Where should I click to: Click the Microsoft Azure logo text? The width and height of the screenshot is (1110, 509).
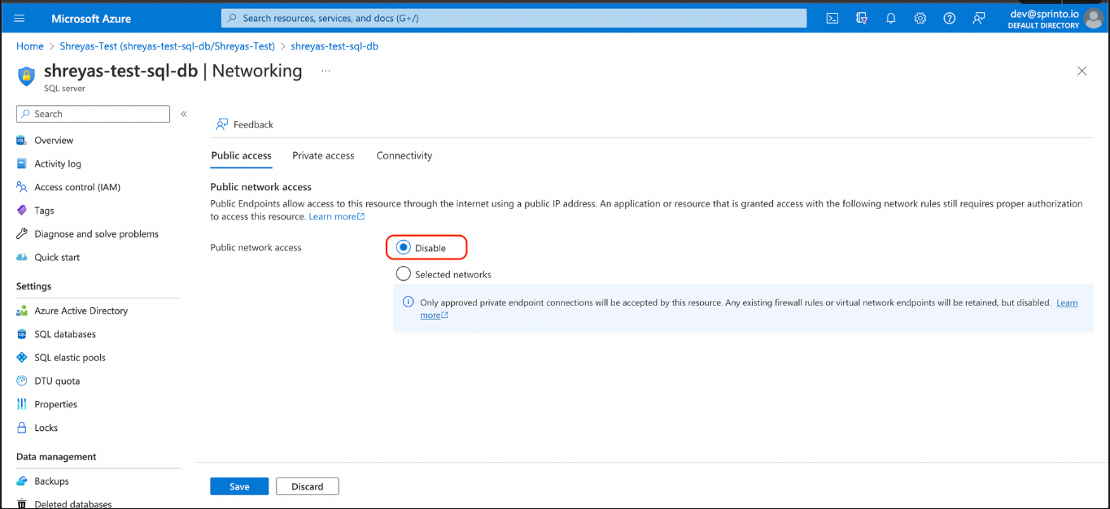(x=91, y=18)
